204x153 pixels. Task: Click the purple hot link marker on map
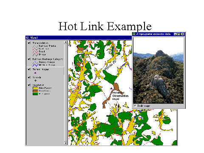pyautogui.click(x=111, y=88)
